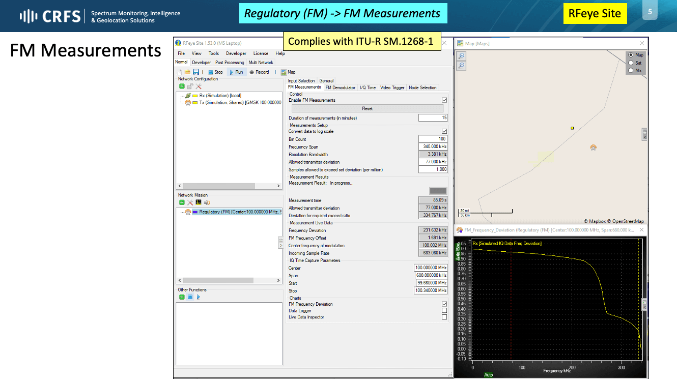Click the Network Mission horizontal scrollbar

tap(229, 281)
